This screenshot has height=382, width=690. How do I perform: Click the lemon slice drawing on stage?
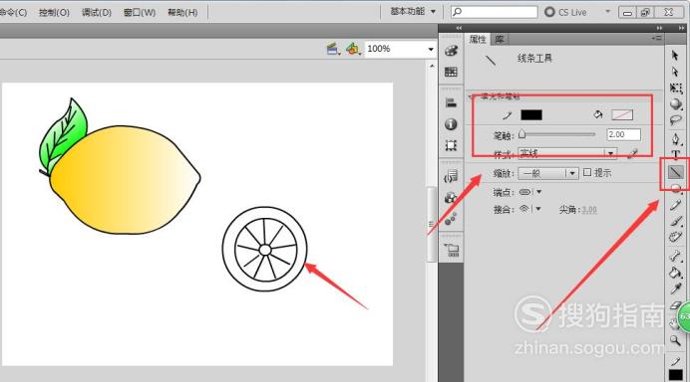264,250
